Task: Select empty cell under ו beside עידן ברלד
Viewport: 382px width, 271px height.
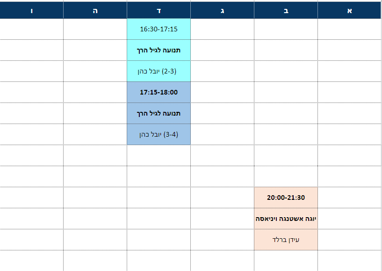Action: (x=32, y=240)
